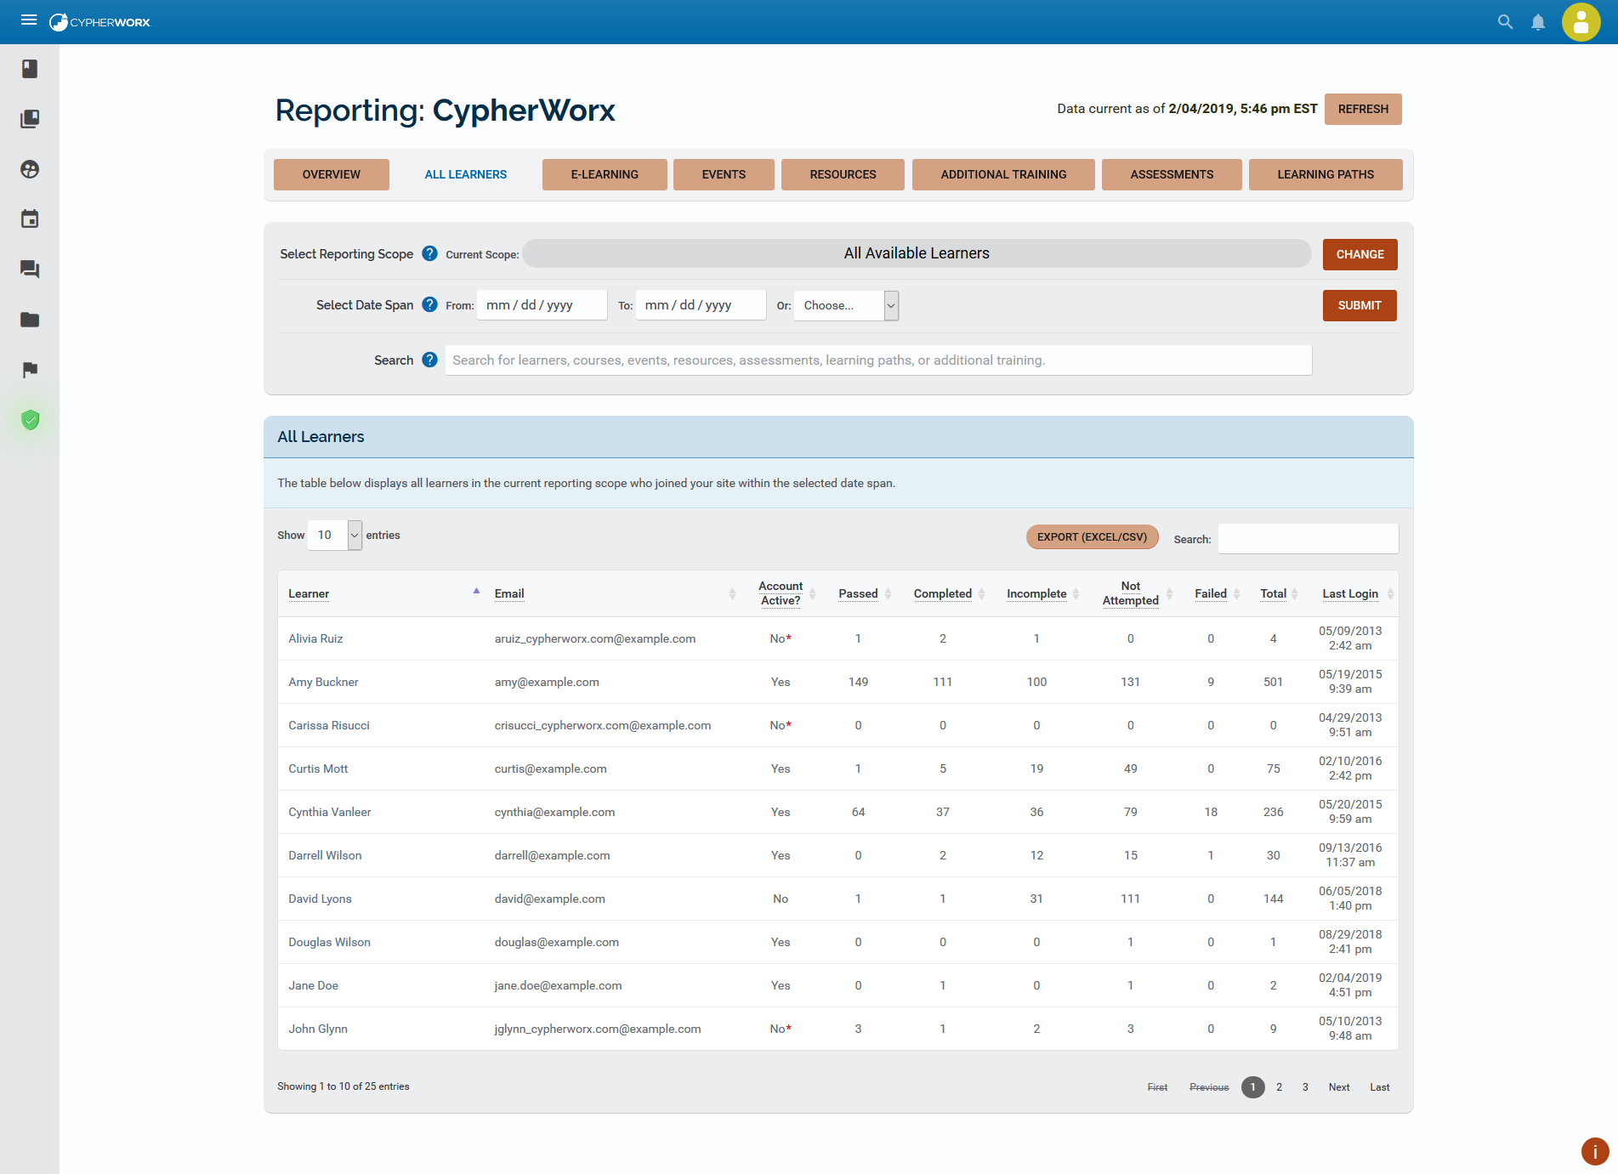
Task: Open the library stack icon in sidebar
Action: tap(30, 119)
